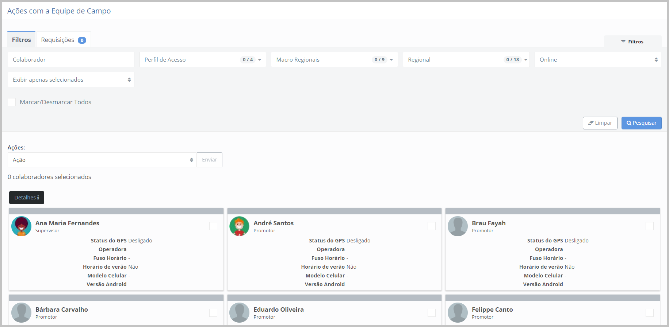
Task: Open Perfil de Acesso dropdown
Action: pyautogui.click(x=202, y=59)
